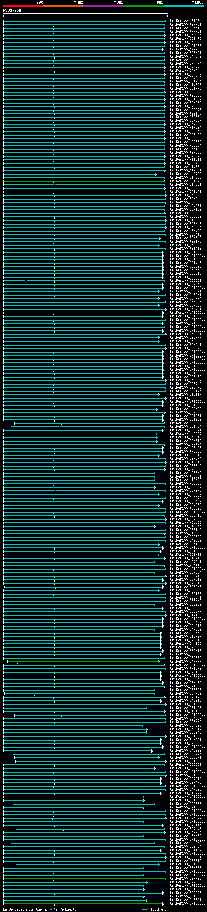Select the UniRef100_Q6SKP4 label
Screen dimensions: 207x912
(185, 74)
